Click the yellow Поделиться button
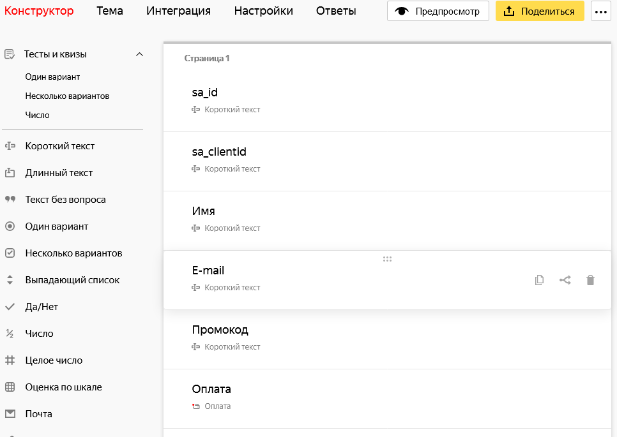617x437 pixels. tap(540, 11)
